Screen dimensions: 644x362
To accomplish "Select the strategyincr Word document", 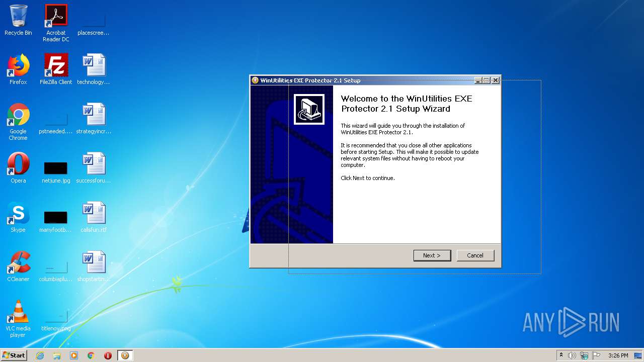I will pyautogui.click(x=94, y=119).
